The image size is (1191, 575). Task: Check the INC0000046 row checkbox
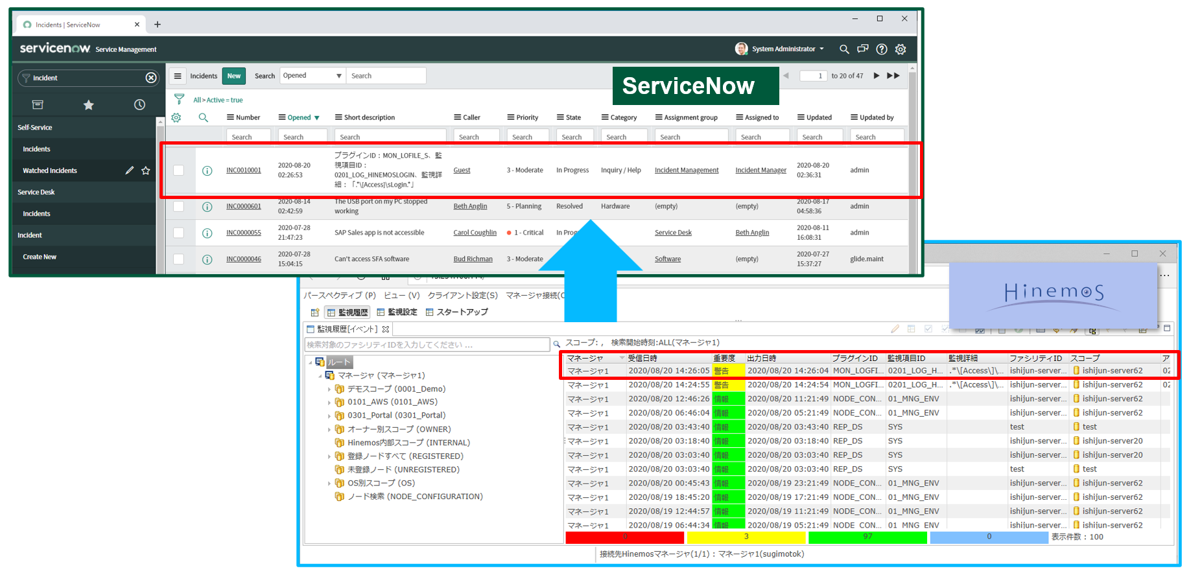click(179, 259)
